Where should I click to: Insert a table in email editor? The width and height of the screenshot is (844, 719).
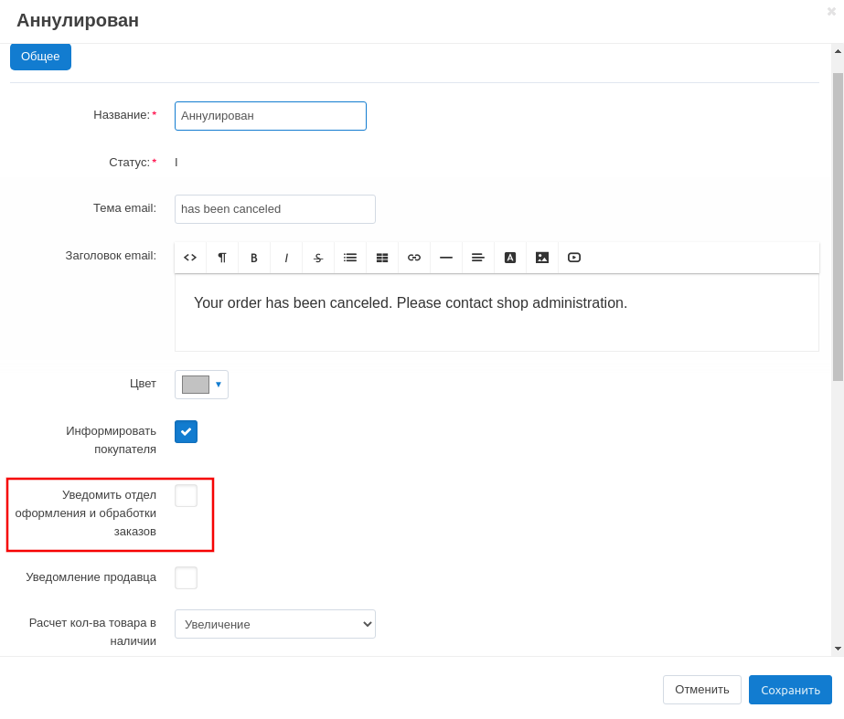(x=382, y=258)
